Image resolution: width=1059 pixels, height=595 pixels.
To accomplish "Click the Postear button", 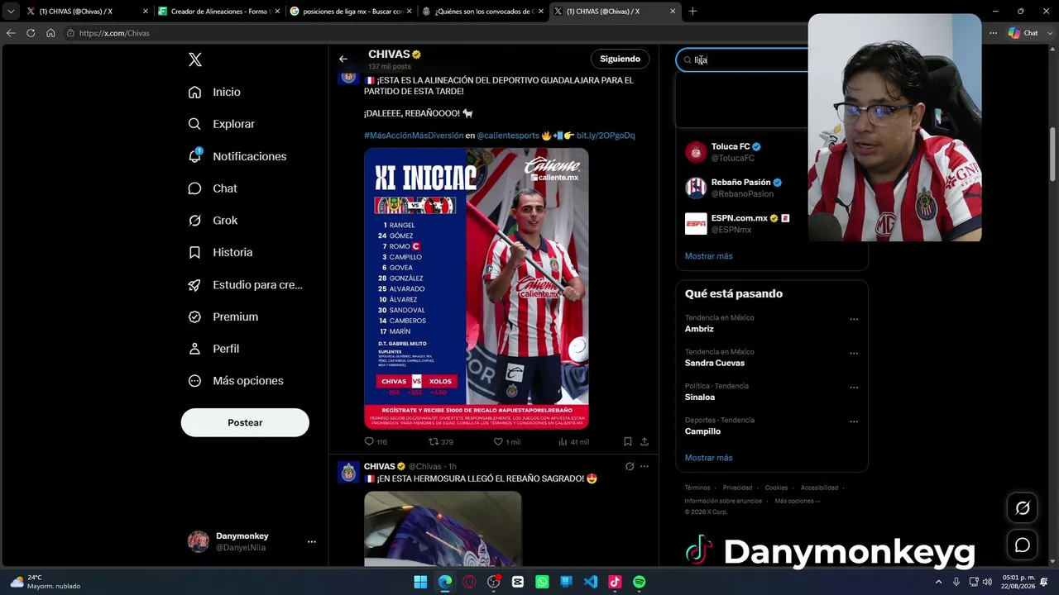I will click(x=245, y=422).
